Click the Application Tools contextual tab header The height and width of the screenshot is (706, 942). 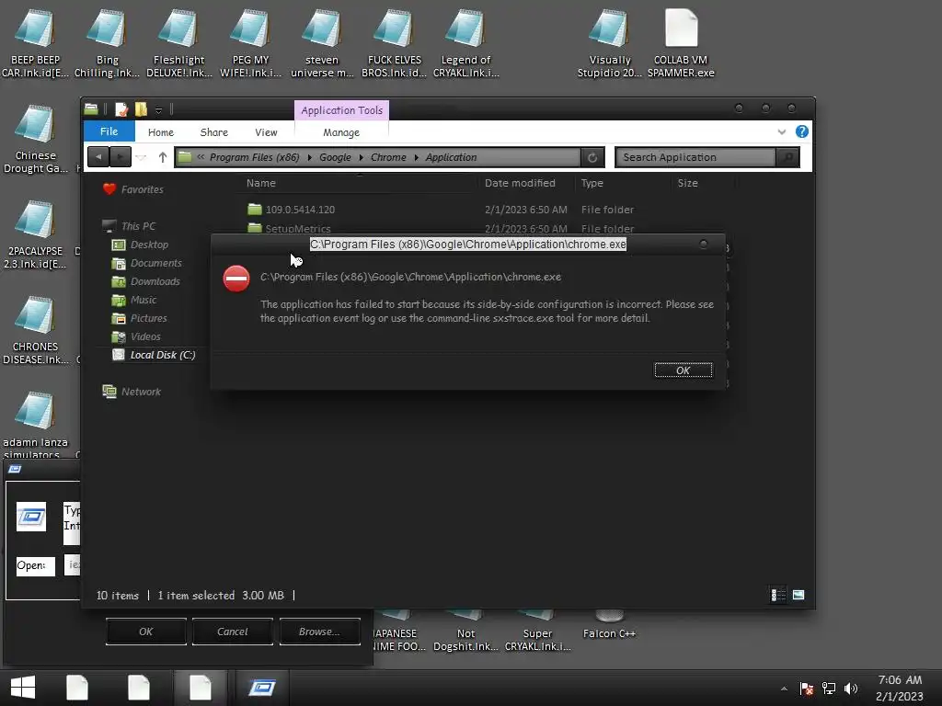342,110
